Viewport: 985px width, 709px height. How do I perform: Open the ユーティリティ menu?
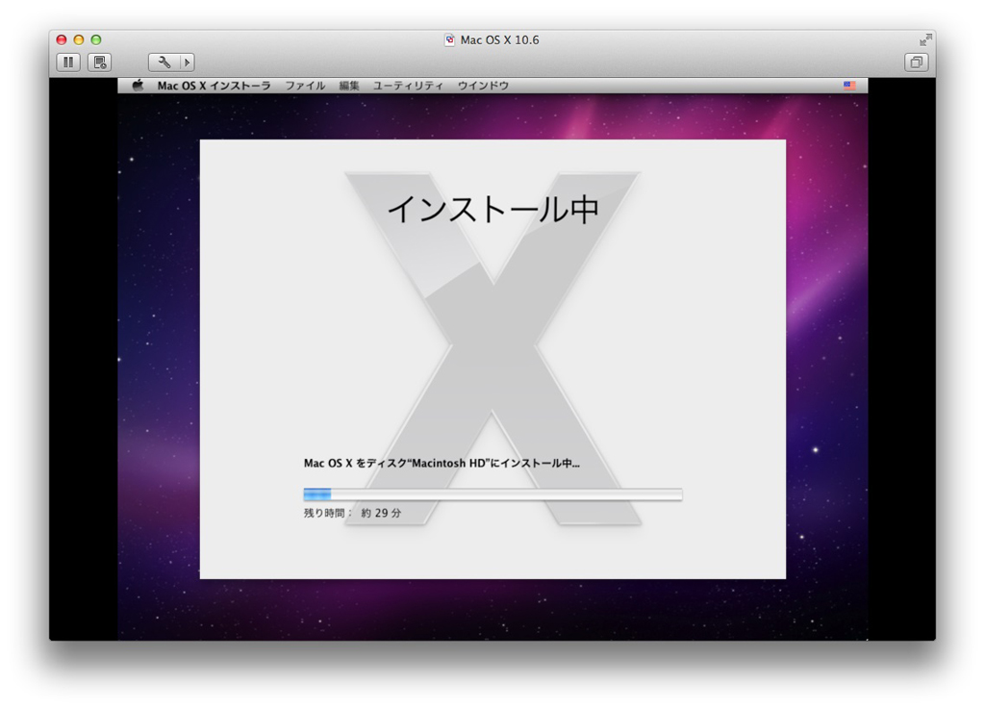coord(408,86)
